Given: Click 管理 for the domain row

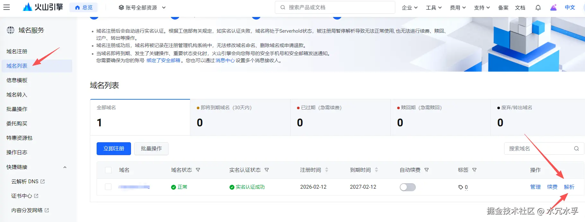Looking at the screenshot, I should (535, 187).
